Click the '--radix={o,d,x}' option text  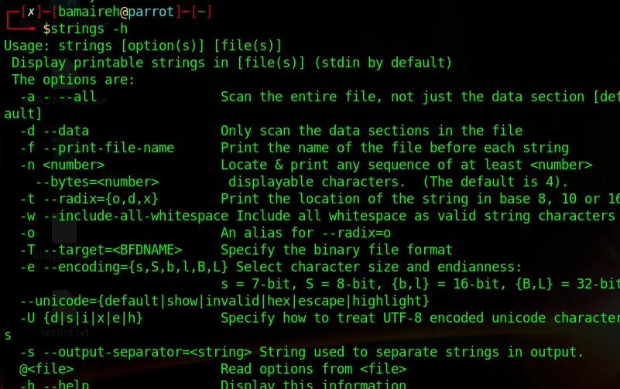(x=101, y=199)
